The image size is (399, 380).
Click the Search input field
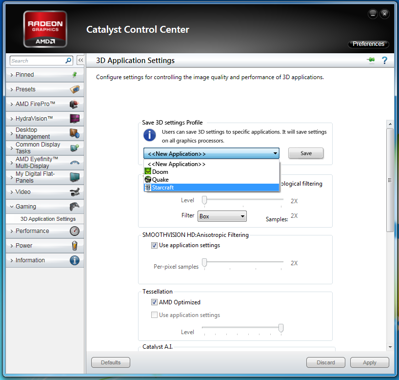38,61
